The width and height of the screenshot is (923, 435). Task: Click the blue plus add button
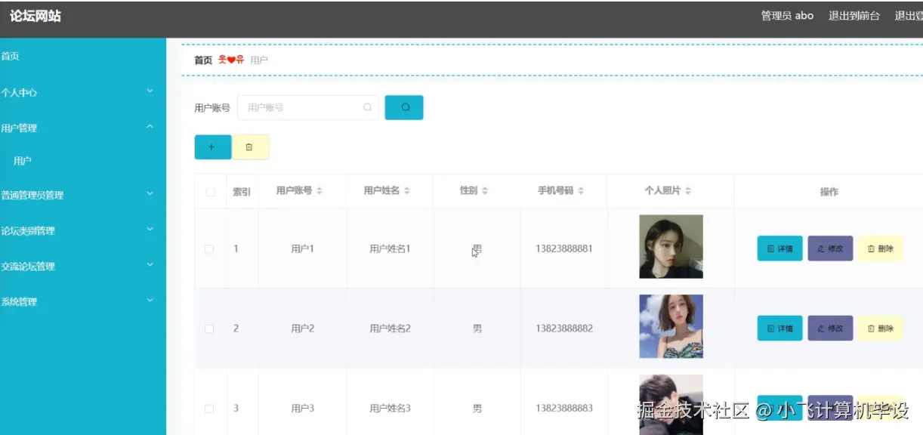(x=213, y=147)
